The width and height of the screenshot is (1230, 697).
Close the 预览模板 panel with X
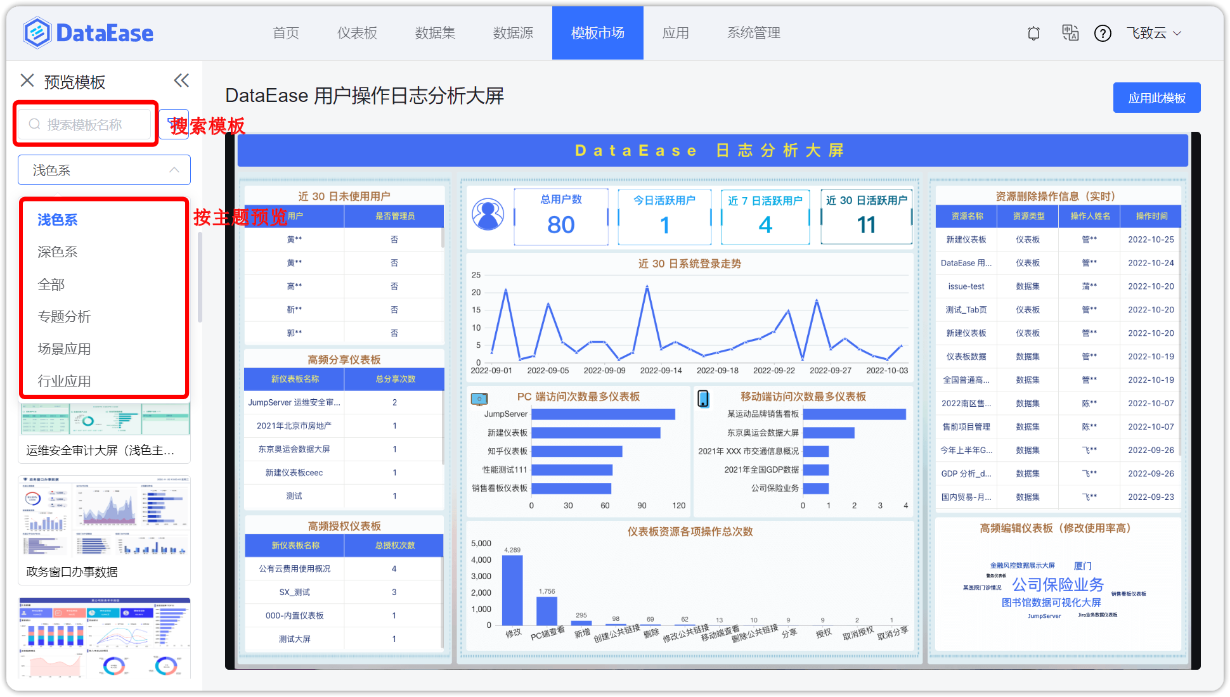pos(27,80)
